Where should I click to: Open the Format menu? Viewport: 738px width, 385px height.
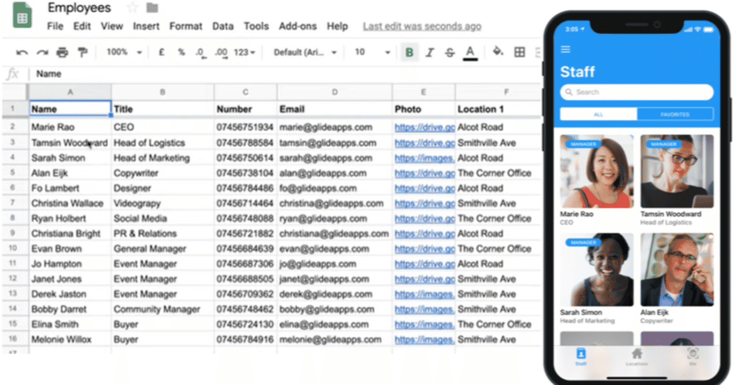(x=186, y=26)
